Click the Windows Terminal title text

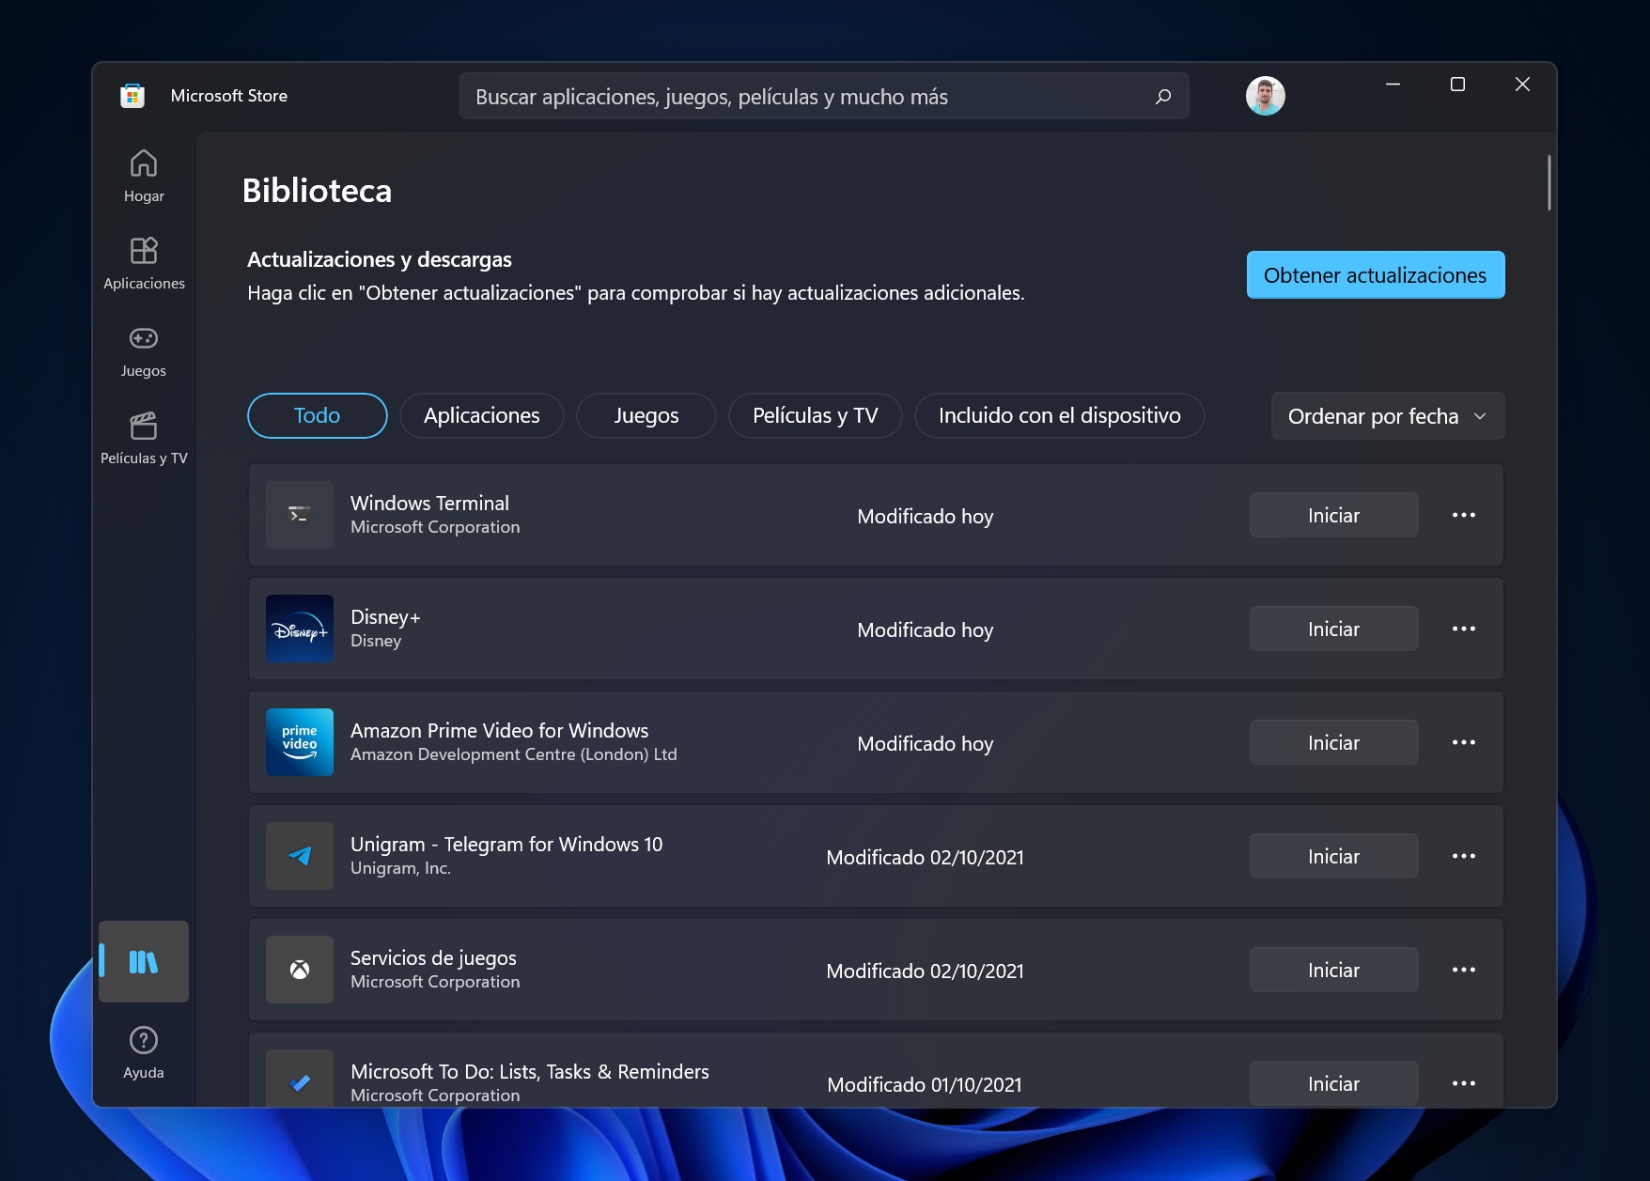(x=429, y=503)
